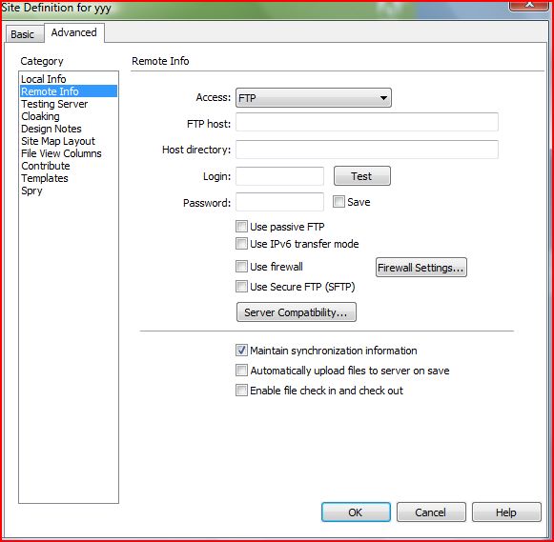The image size is (554, 542).
Task: Click the Test connection button
Action: coord(362,175)
